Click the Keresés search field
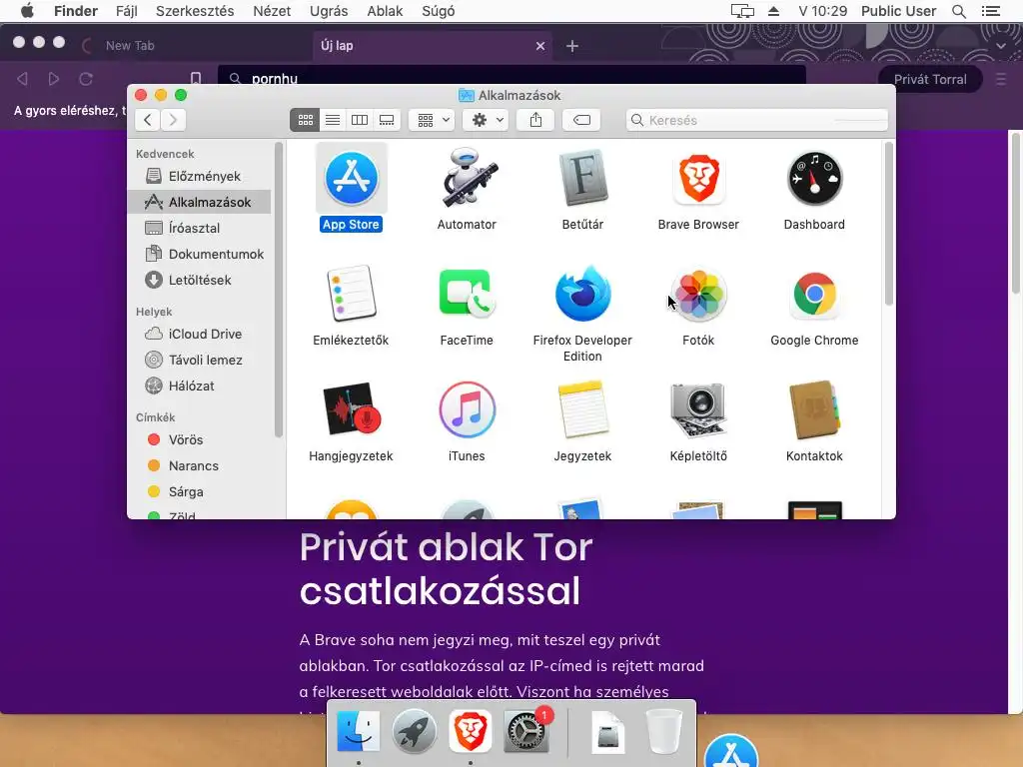Viewport: 1023px width, 767px height. pyautogui.click(x=757, y=120)
